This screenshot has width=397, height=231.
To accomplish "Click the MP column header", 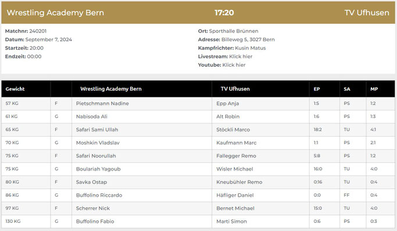I will click(x=374, y=89).
